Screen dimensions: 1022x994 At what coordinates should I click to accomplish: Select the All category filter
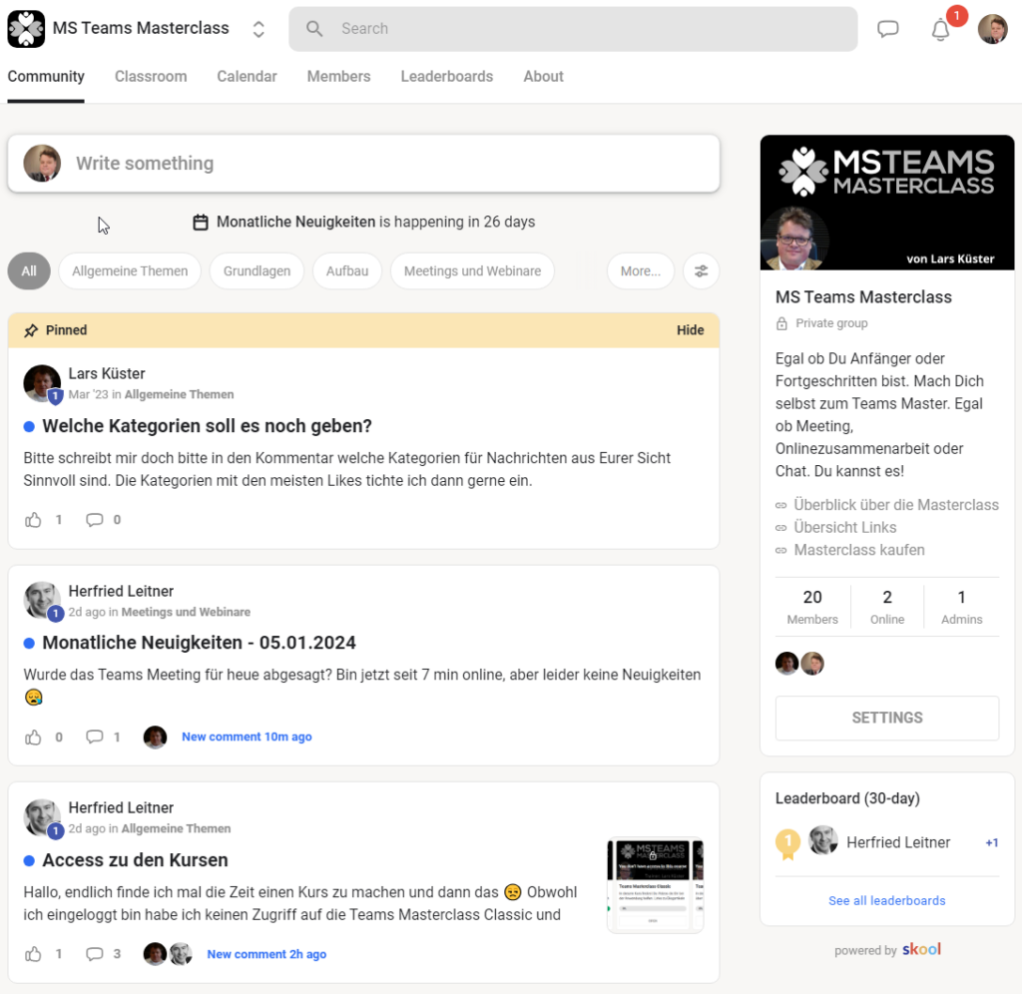[29, 271]
